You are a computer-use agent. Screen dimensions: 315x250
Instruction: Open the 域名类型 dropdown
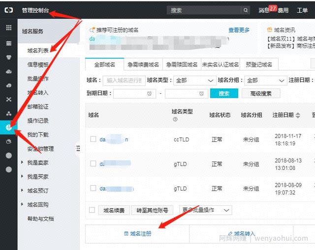coord(195,81)
